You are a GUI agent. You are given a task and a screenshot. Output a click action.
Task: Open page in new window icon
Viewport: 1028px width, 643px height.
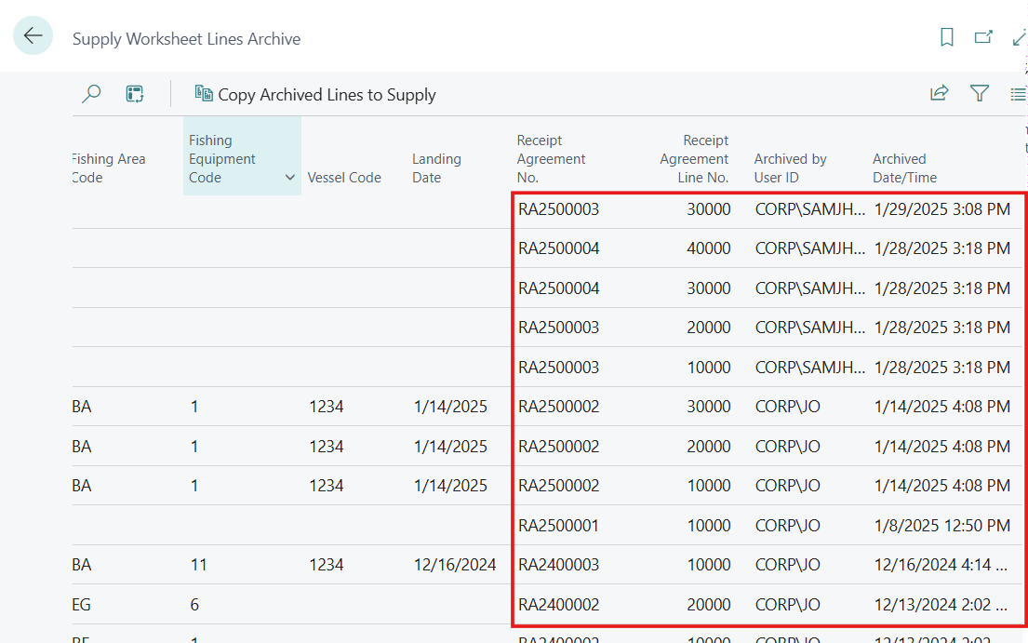(983, 37)
